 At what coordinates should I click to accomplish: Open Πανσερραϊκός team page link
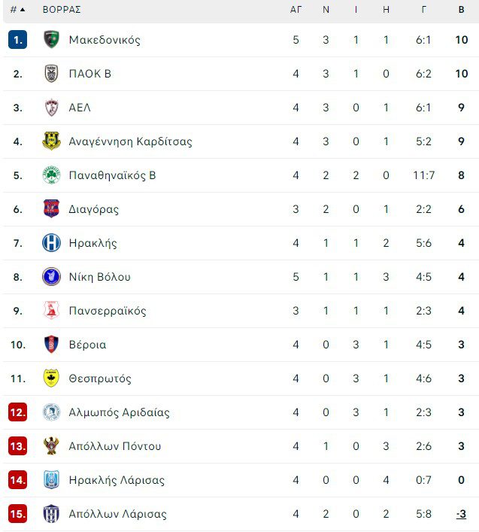[107, 311]
